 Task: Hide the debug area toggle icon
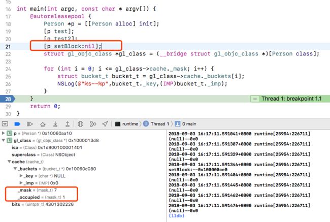pos(5,124)
